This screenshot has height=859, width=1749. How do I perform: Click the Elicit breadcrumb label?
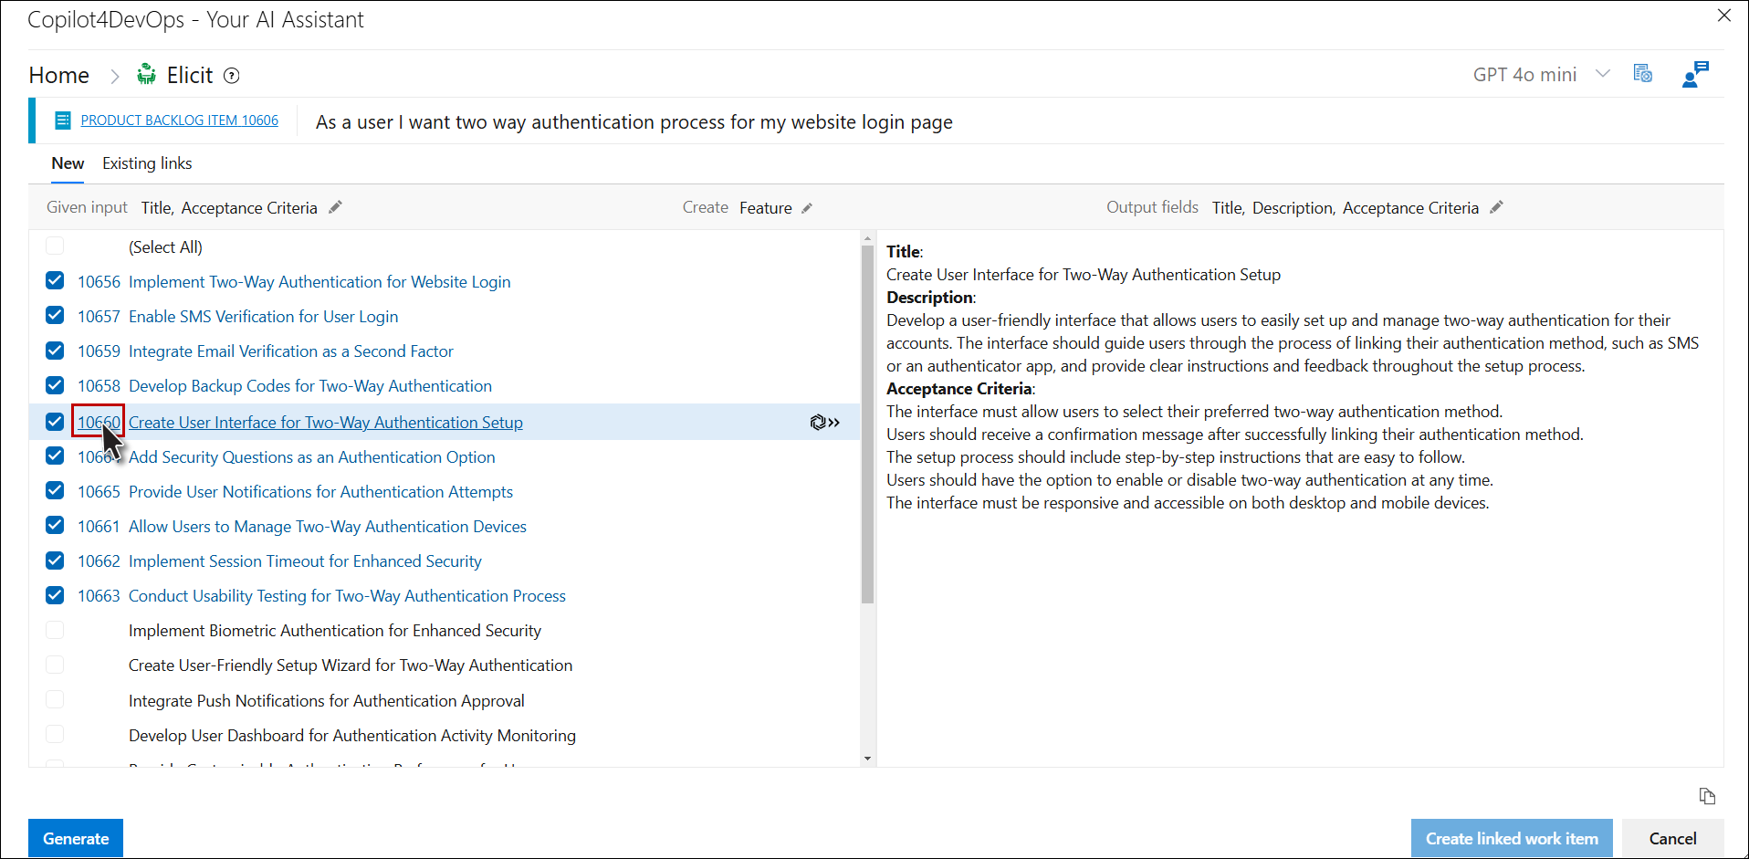click(190, 76)
